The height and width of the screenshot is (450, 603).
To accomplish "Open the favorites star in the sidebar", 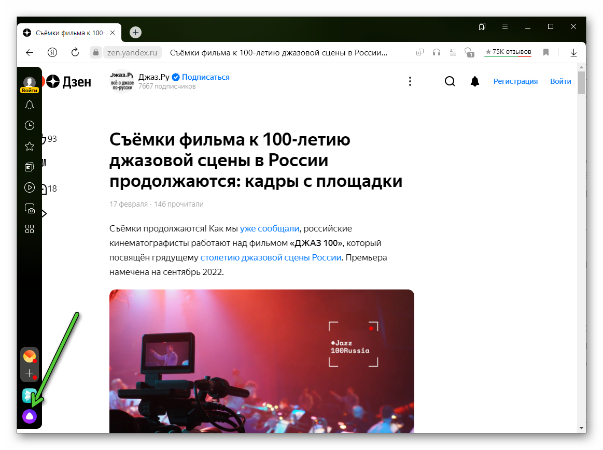I will tap(30, 146).
